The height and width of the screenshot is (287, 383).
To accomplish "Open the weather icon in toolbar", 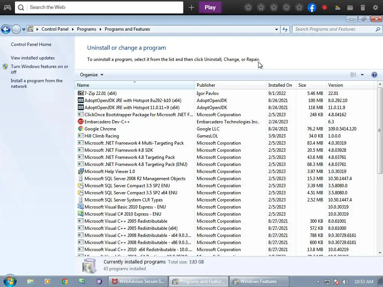I will [x=337, y=7].
